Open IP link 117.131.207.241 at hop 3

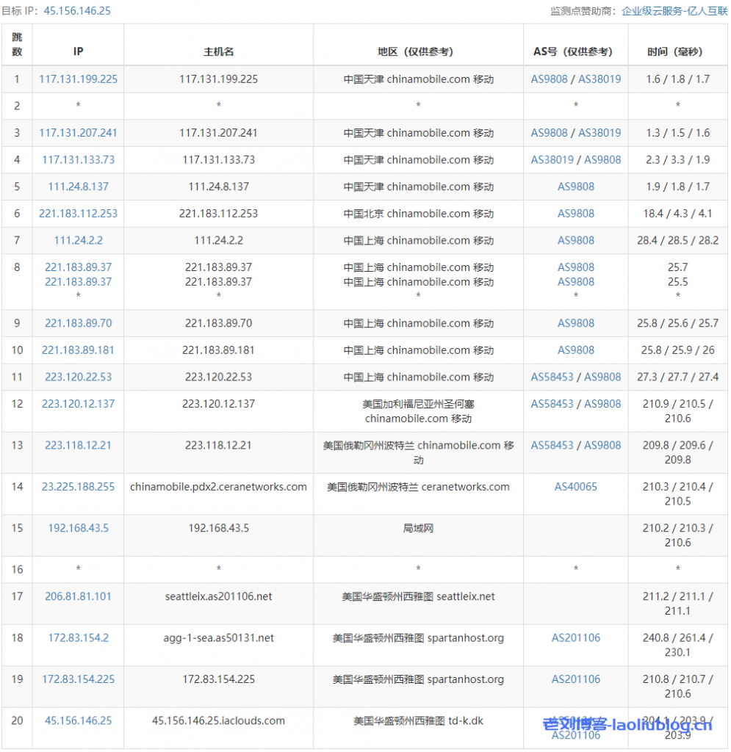tap(78, 133)
